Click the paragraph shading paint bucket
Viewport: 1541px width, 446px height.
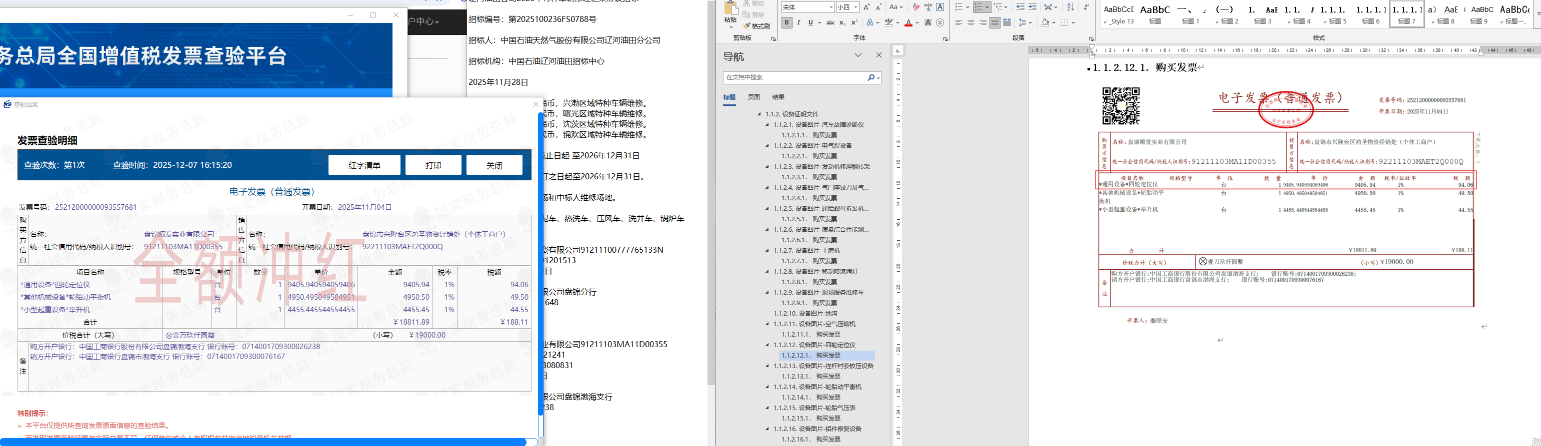click(1044, 22)
